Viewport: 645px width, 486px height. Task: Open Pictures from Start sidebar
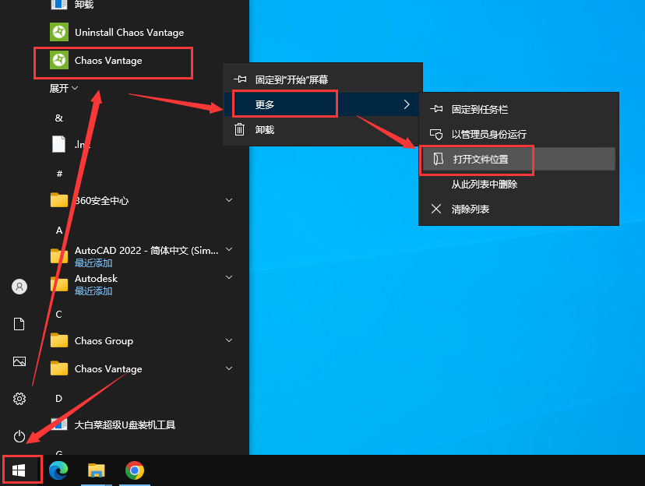click(x=19, y=361)
